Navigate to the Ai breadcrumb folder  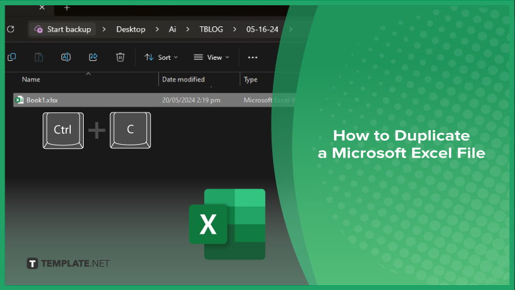point(173,29)
